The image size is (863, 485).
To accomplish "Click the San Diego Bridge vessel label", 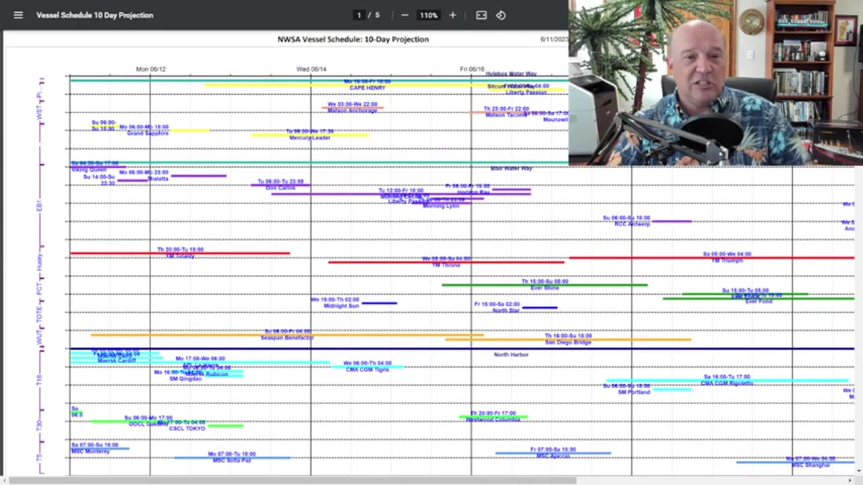I will coord(568,343).
